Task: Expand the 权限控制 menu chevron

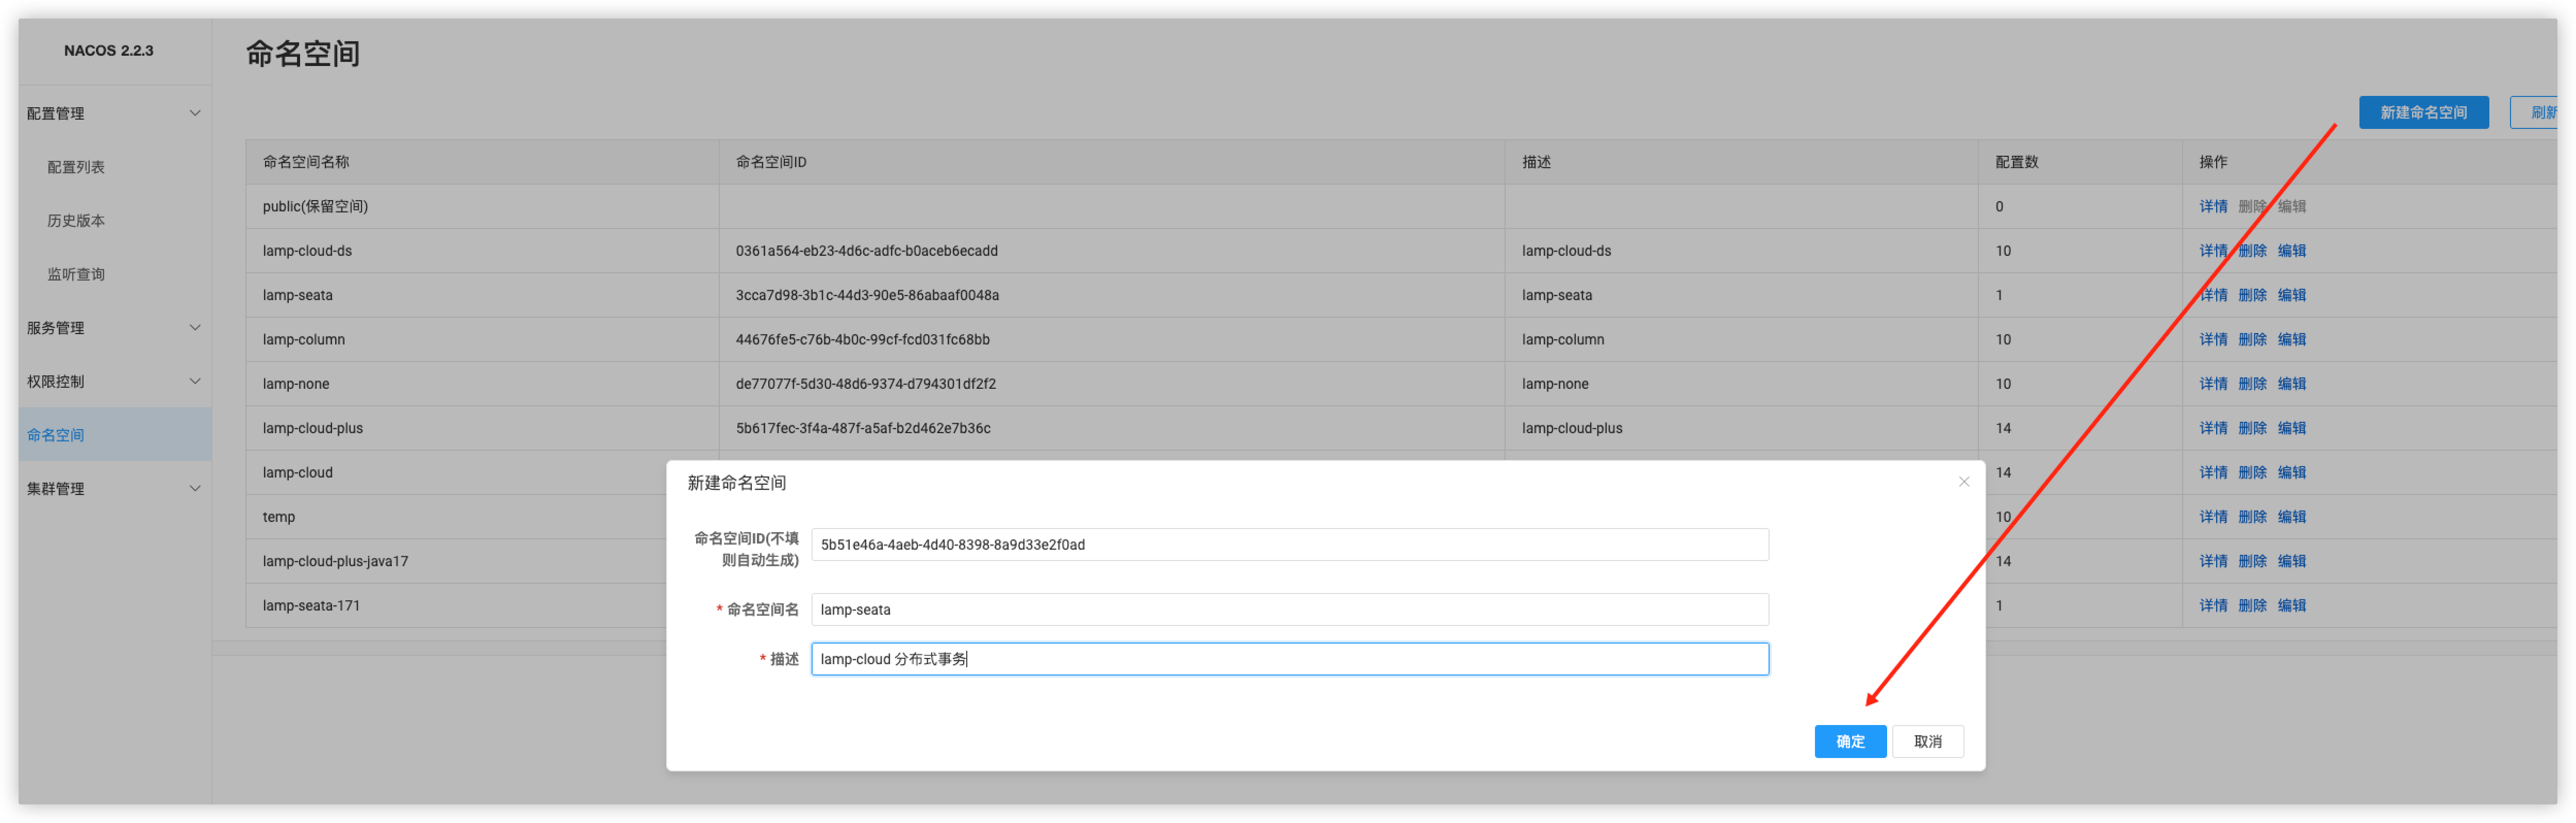Action: pos(195,381)
